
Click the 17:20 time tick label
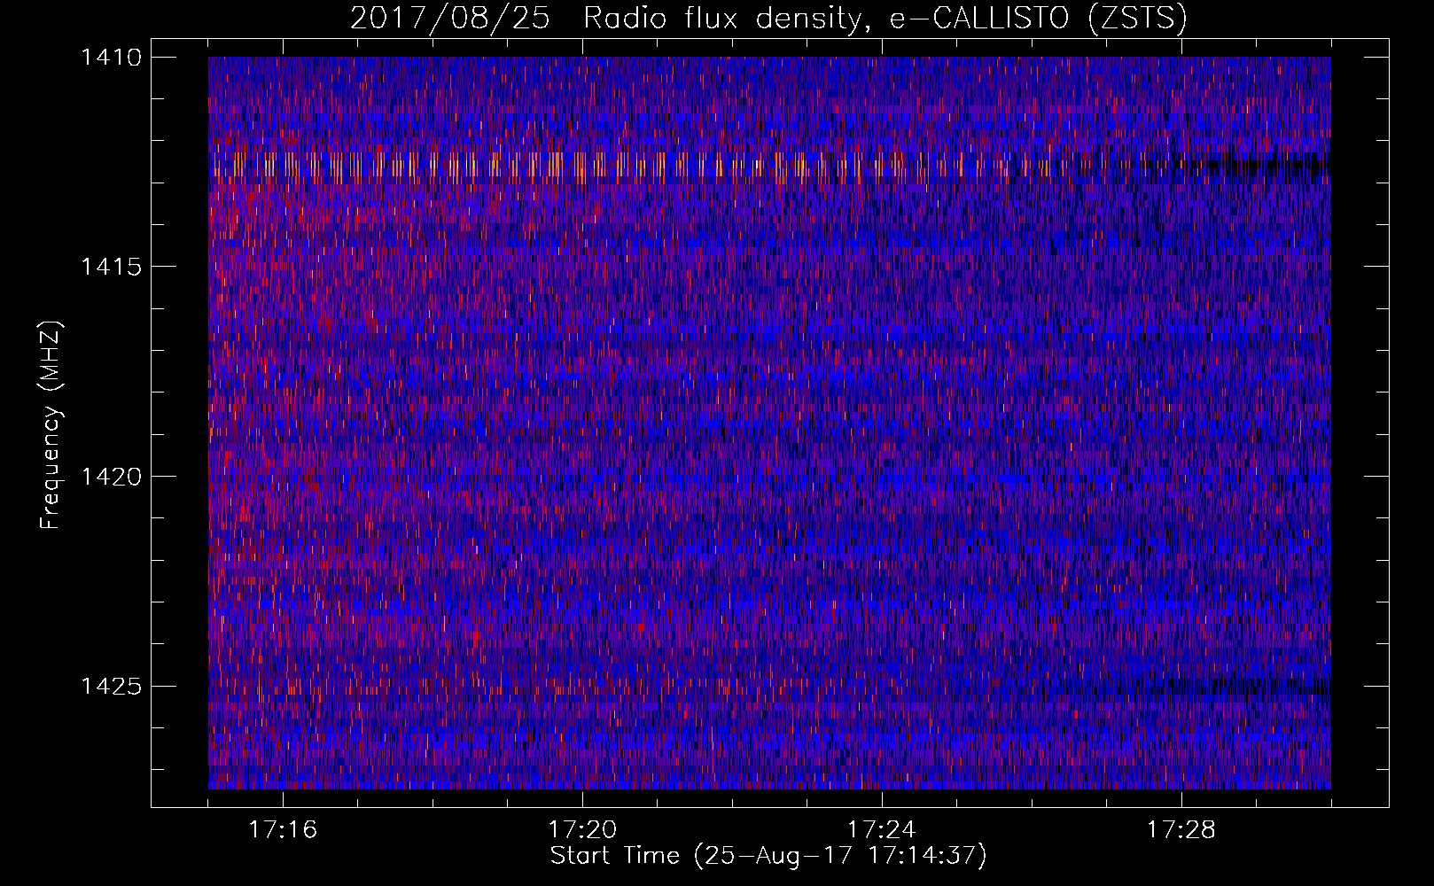[582, 830]
